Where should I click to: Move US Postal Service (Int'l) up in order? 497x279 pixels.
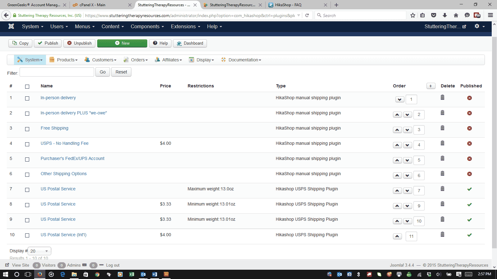pyautogui.click(x=397, y=237)
